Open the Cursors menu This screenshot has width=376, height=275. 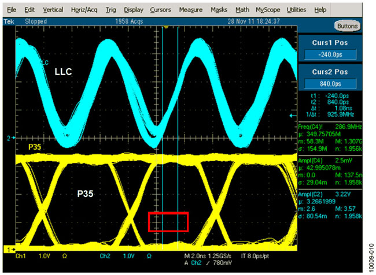[x=160, y=10]
